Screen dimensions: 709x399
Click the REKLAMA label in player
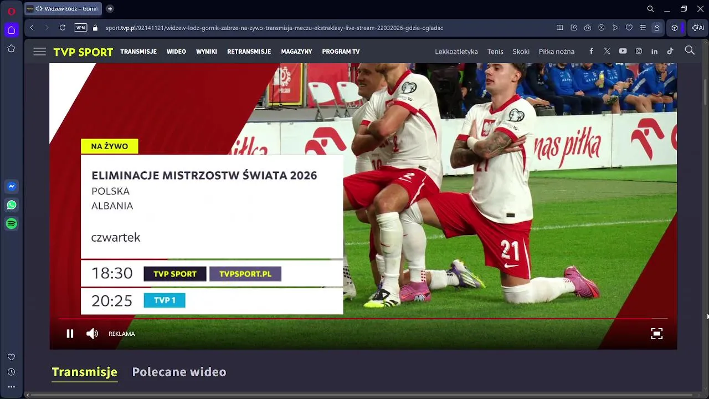point(122,334)
